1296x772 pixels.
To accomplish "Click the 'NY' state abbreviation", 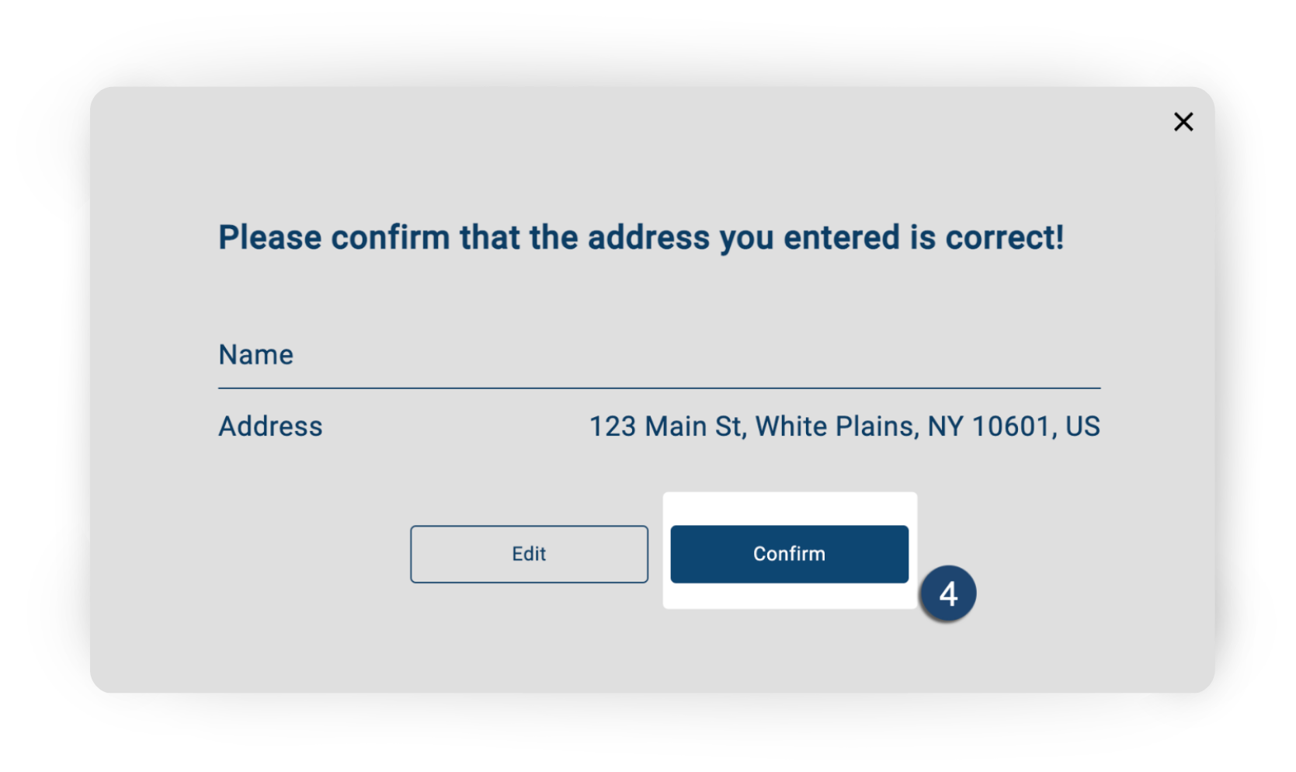I will (945, 426).
